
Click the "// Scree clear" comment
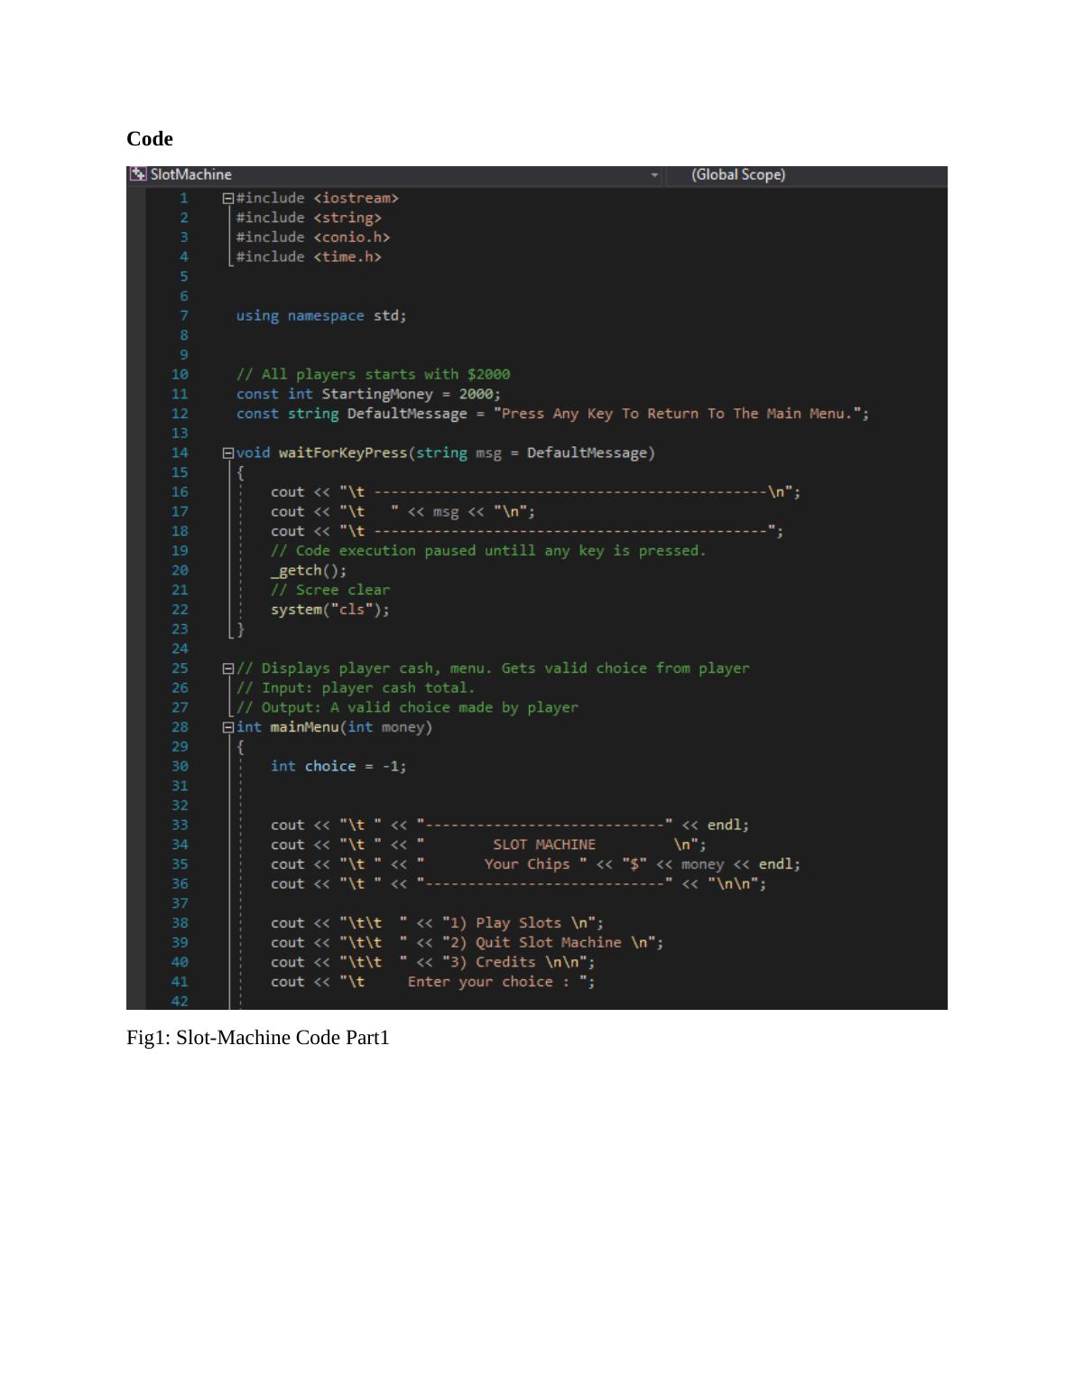(x=330, y=590)
